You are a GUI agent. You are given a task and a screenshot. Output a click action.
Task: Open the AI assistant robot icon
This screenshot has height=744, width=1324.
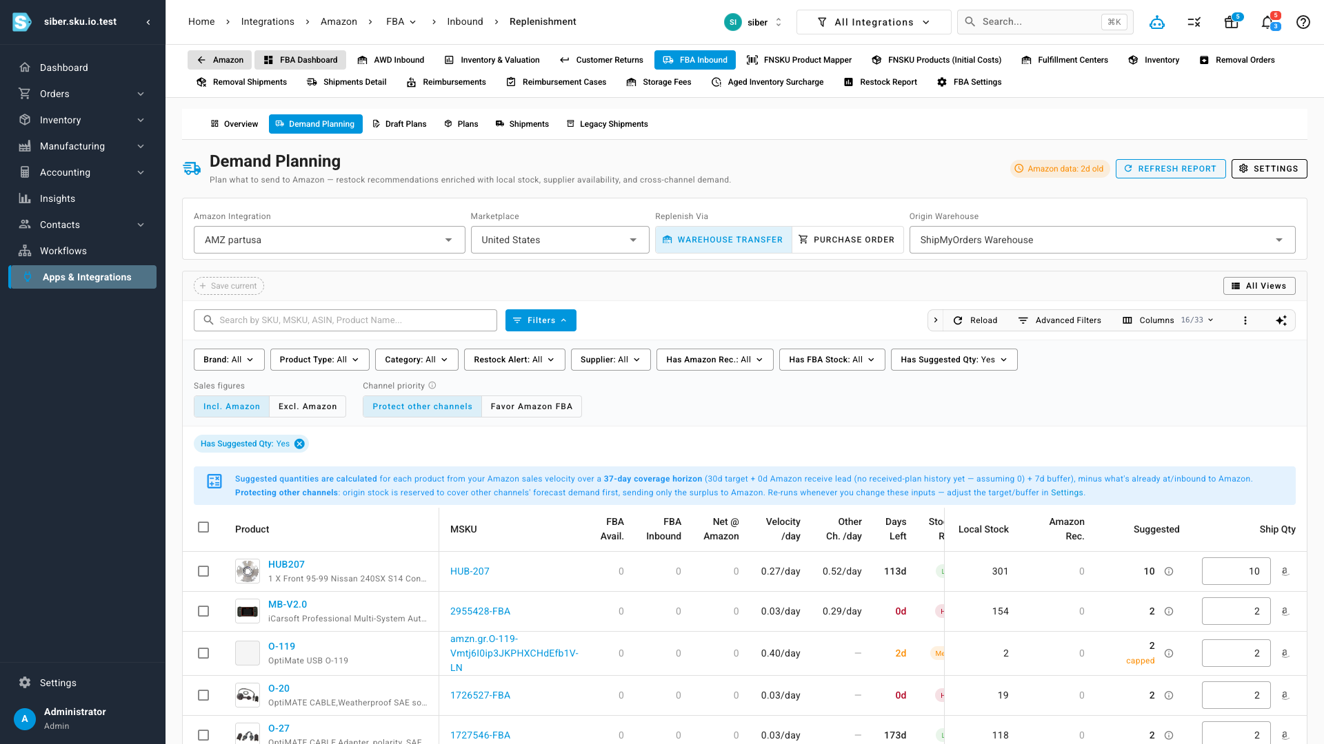1156,22
